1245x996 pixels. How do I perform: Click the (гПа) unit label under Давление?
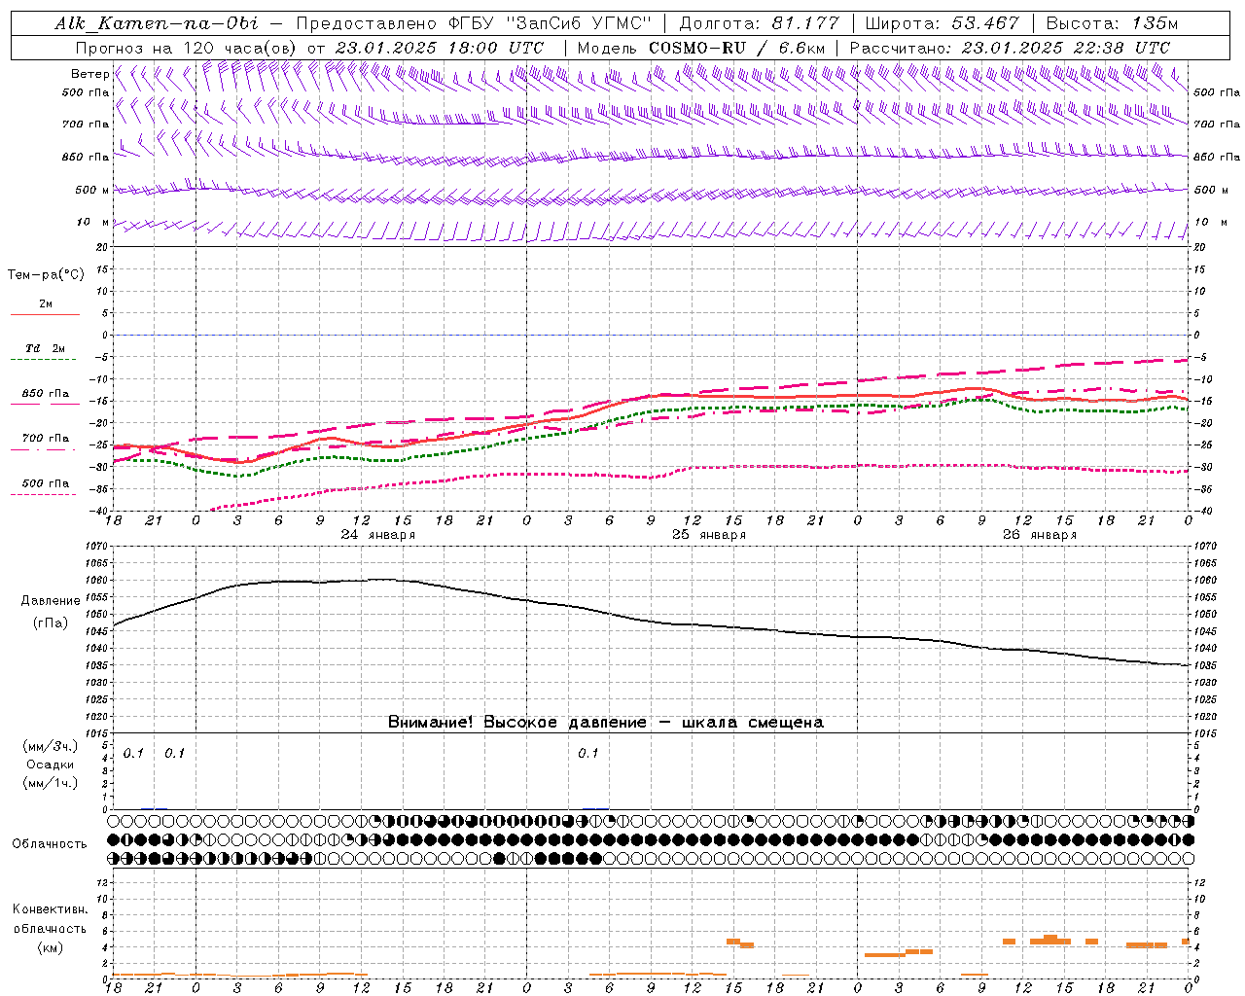tap(51, 623)
